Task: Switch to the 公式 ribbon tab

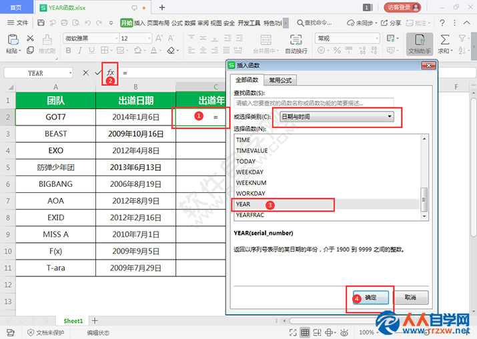Action: click(x=177, y=23)
